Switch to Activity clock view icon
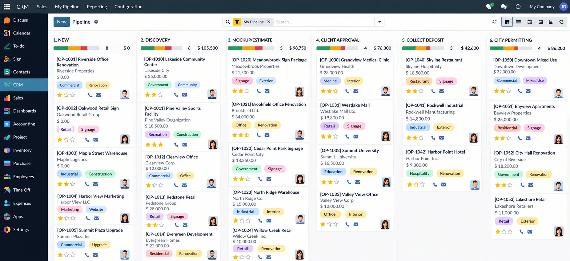The height and width of the screenshot is (261, 570). tap(561, 22)
